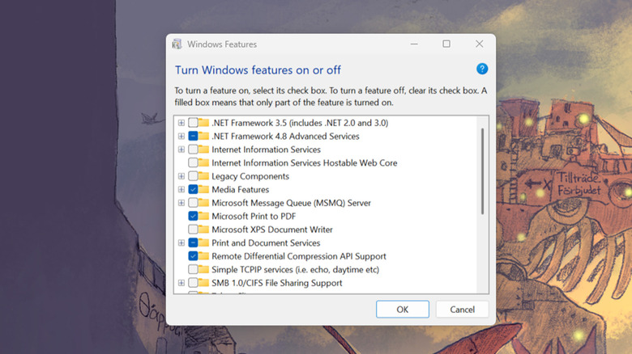The image size is (632, 354).
Task: Expand .NET Framework 4.8 Advanced Services node
Action: pyautogui.click(x=181, y=136)
